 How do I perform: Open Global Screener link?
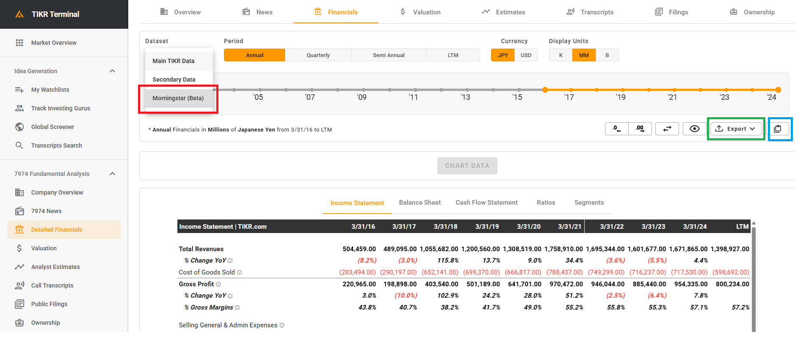pos(52,127)
